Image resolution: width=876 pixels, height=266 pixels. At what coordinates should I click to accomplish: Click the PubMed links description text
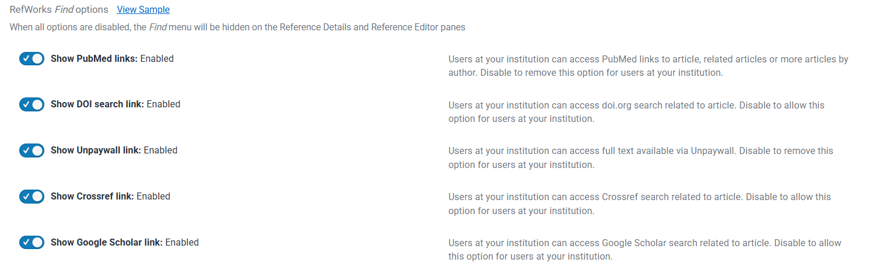(648, 66)
